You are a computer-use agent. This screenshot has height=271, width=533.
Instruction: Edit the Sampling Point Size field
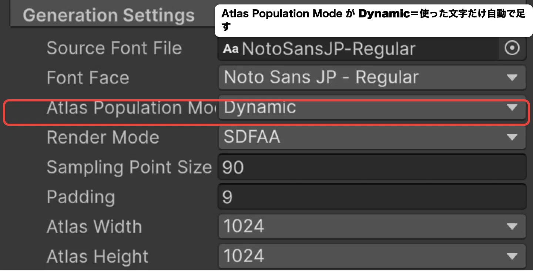tap(372, 167)
